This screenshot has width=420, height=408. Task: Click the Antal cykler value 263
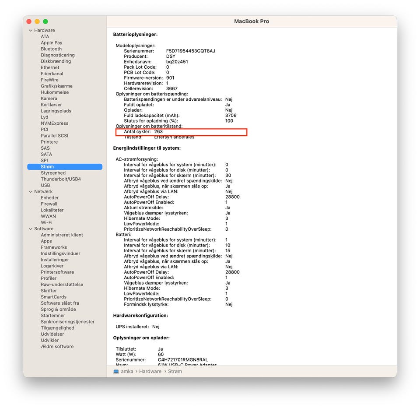coord(158,131)
